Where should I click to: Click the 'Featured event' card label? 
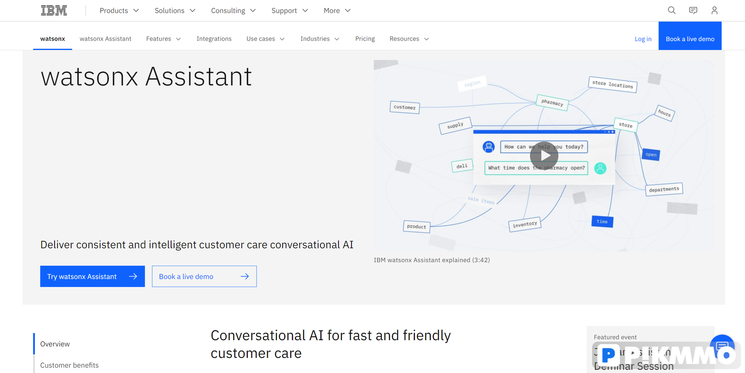pos(615,337)
